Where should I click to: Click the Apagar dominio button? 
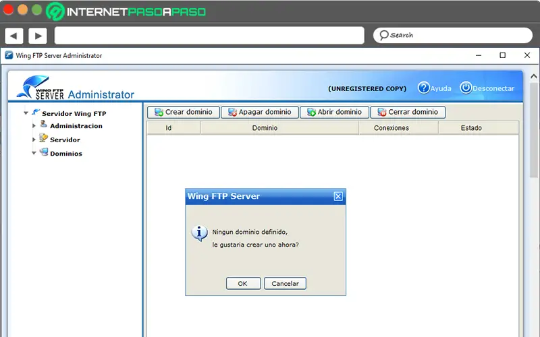[x=260, y=112]
